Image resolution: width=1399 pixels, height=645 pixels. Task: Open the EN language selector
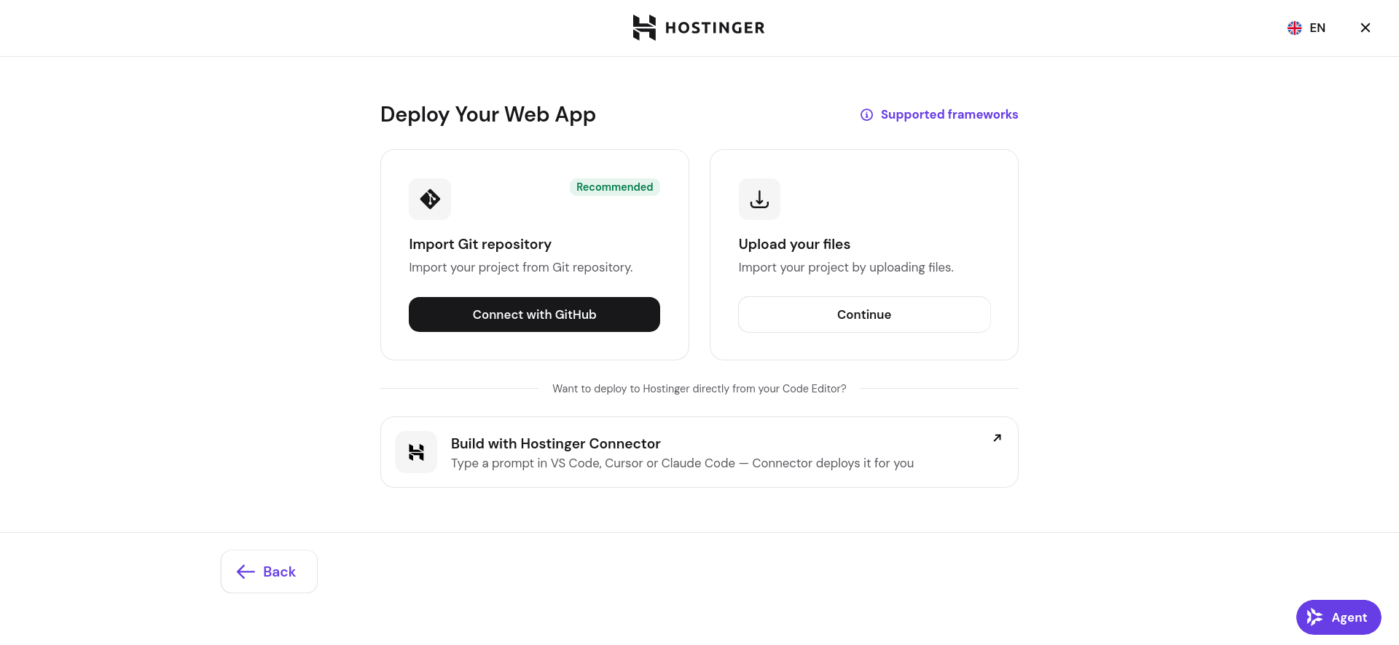pyautogui.click(x=1306, y=28)
